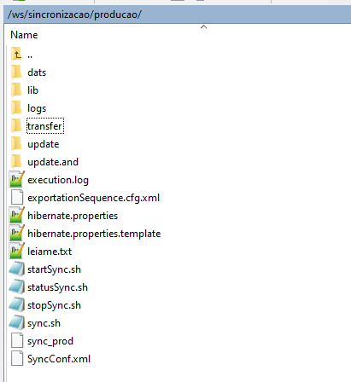Toggle sort order with the header arrow
The image size is (351, 382).
[203, 27]
